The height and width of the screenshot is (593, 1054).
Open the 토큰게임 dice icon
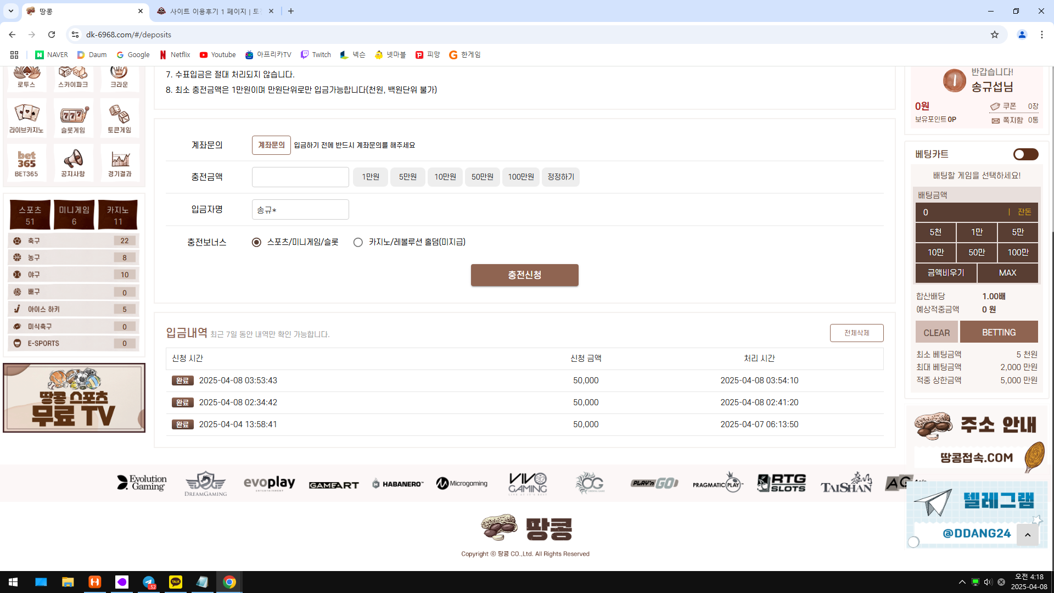120,118
